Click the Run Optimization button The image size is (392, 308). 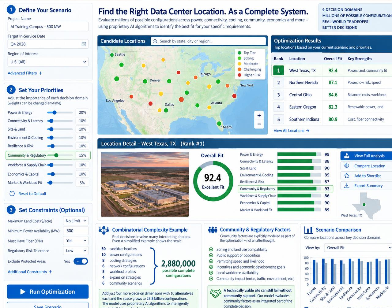click(x=48, y=292)
